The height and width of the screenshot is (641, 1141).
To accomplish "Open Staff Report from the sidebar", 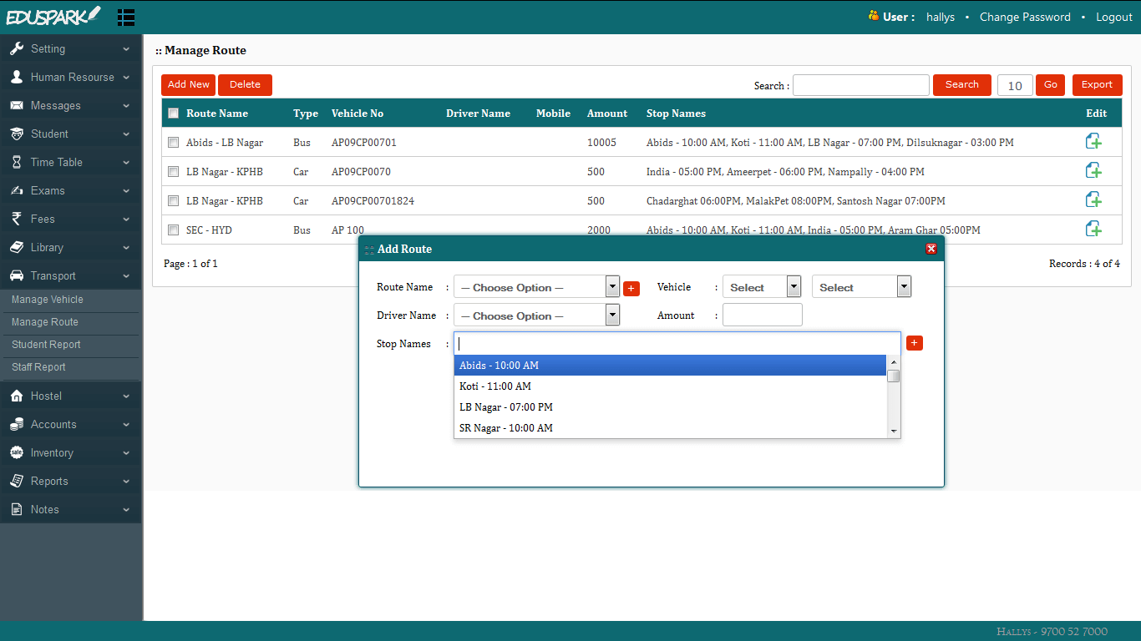I will [x=39, y=367].
